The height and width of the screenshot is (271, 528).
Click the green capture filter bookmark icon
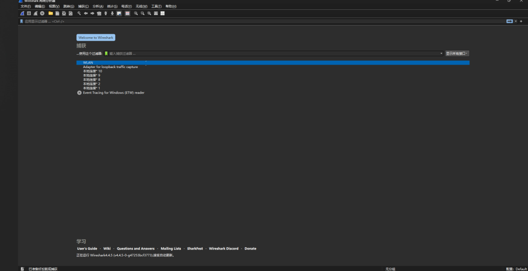coord(106,53)
